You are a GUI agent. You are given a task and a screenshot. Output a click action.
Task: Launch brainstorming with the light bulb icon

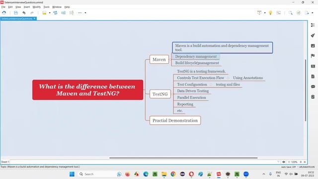point(270,13)
